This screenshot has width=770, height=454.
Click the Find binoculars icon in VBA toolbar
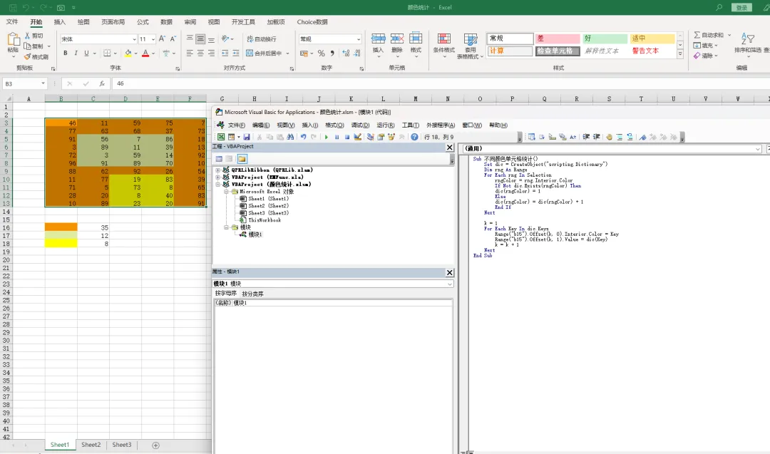[290, 137]
